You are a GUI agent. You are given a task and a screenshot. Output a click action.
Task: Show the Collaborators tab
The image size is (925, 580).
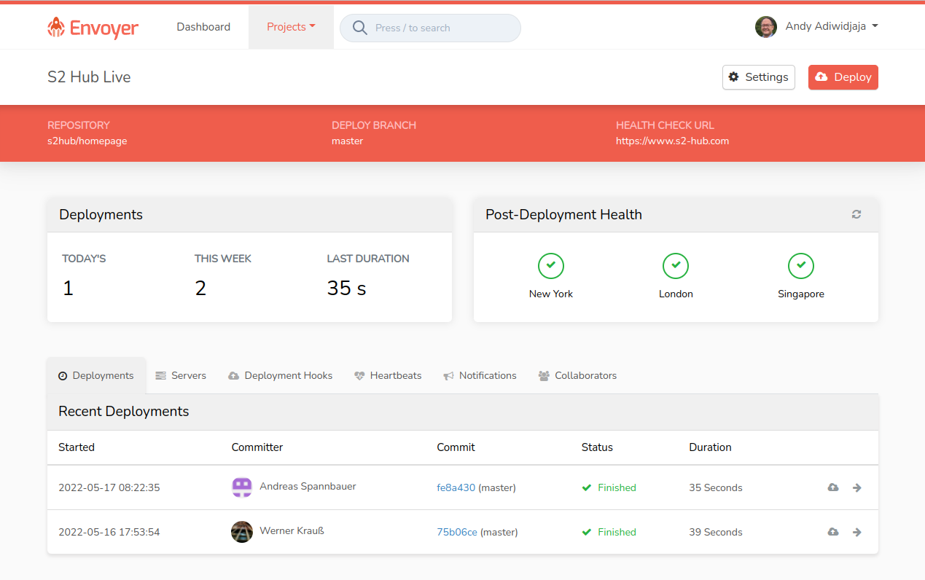click(577, 376)
